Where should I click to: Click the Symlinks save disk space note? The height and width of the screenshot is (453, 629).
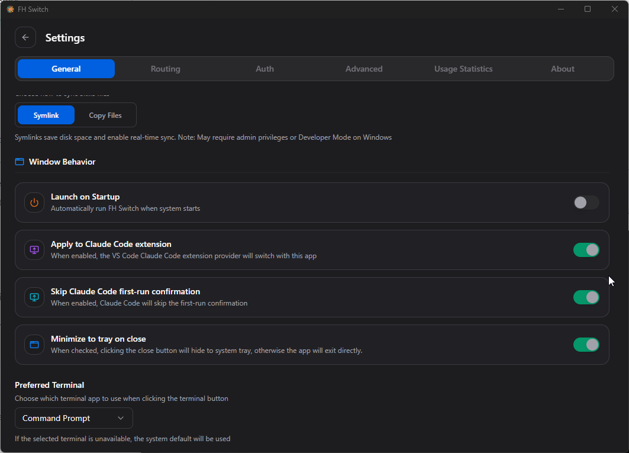204,137
